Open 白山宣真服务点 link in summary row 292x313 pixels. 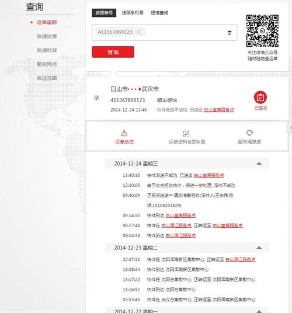tap(219, 110)
